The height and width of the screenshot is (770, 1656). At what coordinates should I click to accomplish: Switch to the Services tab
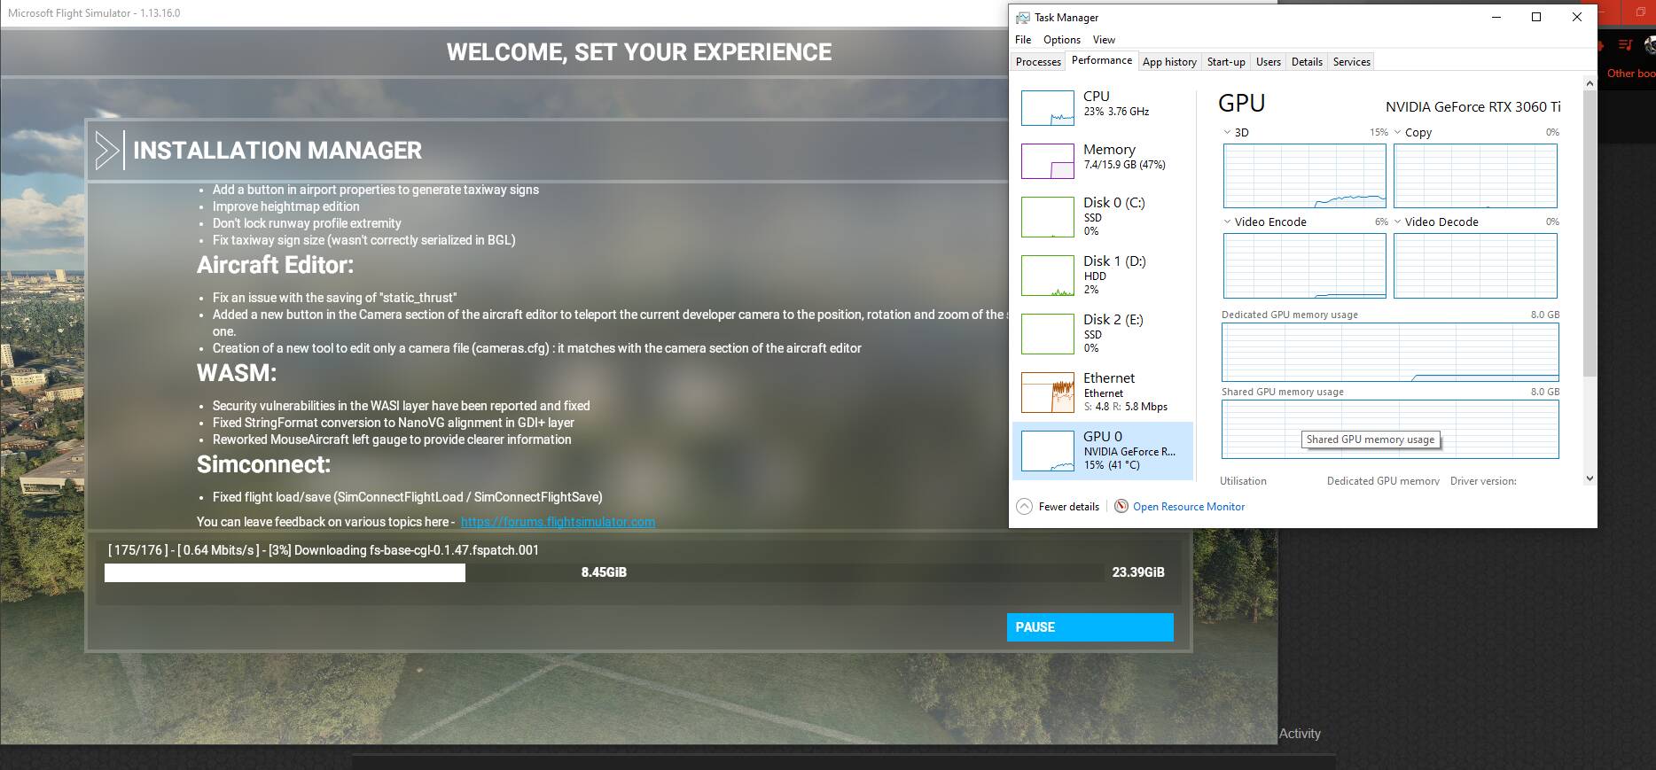(1352, 62)
